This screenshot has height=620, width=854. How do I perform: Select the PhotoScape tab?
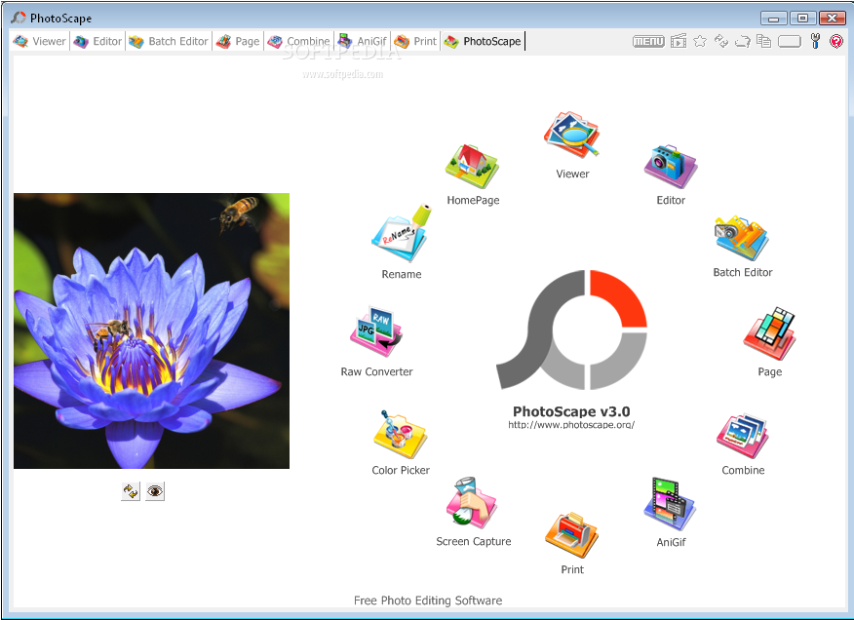(483, 41)
